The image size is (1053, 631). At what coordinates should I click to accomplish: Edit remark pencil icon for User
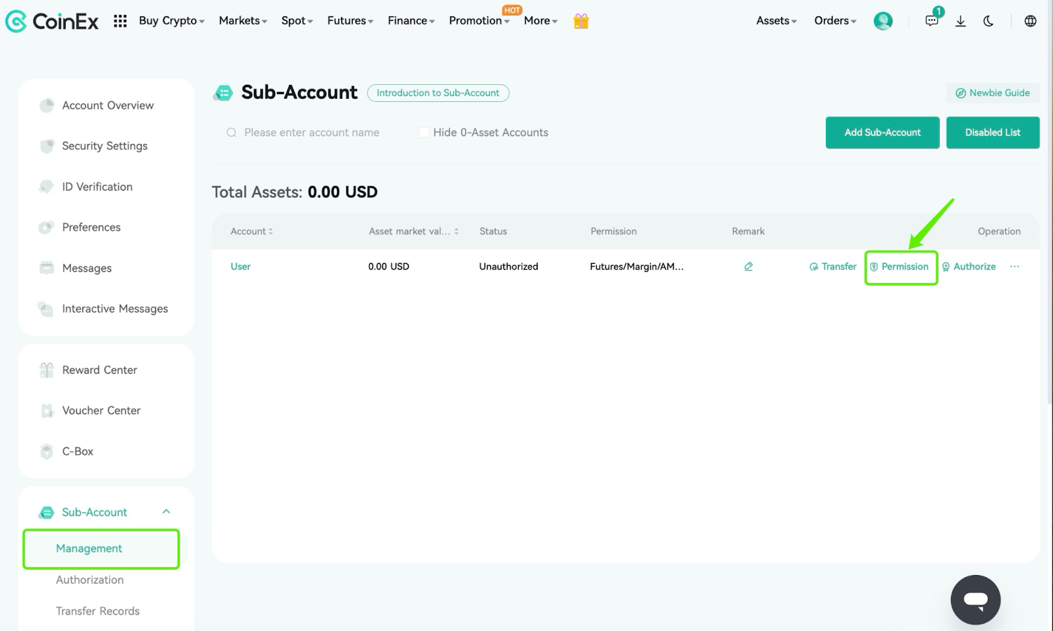(748, 266)
